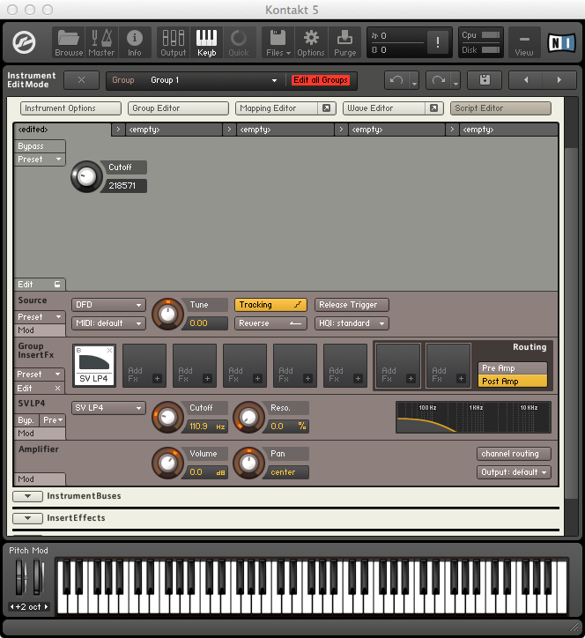The height and width of the screenshot is (638, 585).
Task: Click the first empty Add Fx slot
Action: point(144,366)
